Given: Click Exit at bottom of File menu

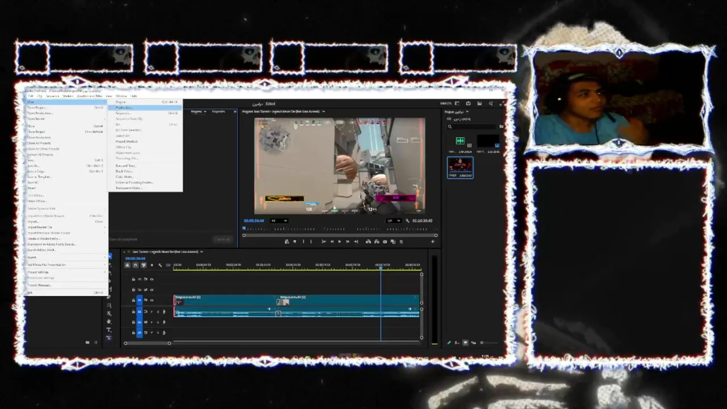Looking at the screenshot, I should click(66, 293).
